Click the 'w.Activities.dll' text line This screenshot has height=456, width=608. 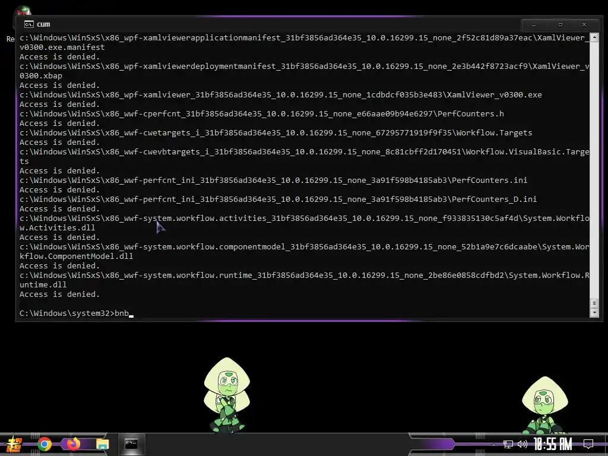(58, 227)
